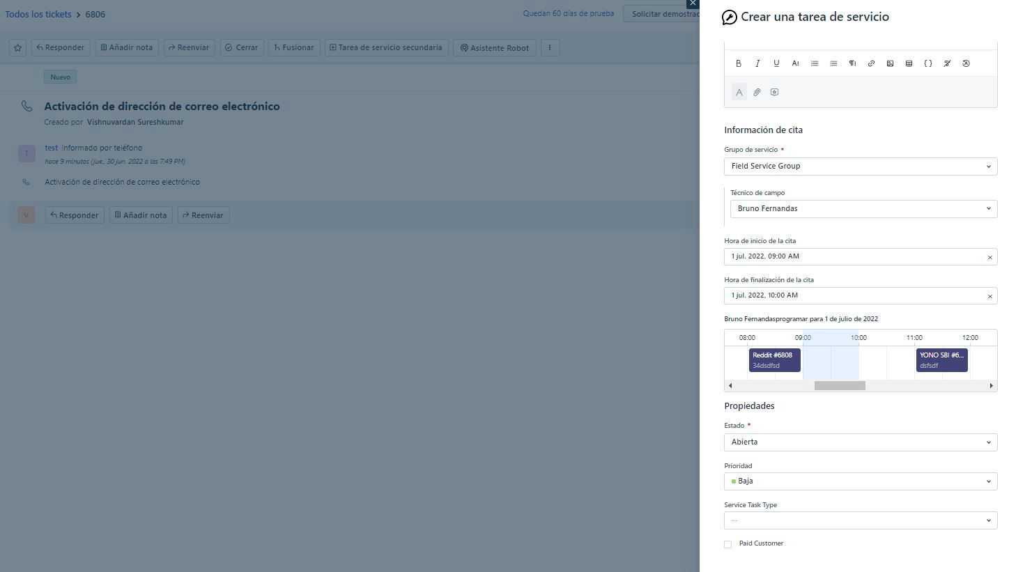
Task: Attach a file using the paperclip icon
Action: click(757, 92)
